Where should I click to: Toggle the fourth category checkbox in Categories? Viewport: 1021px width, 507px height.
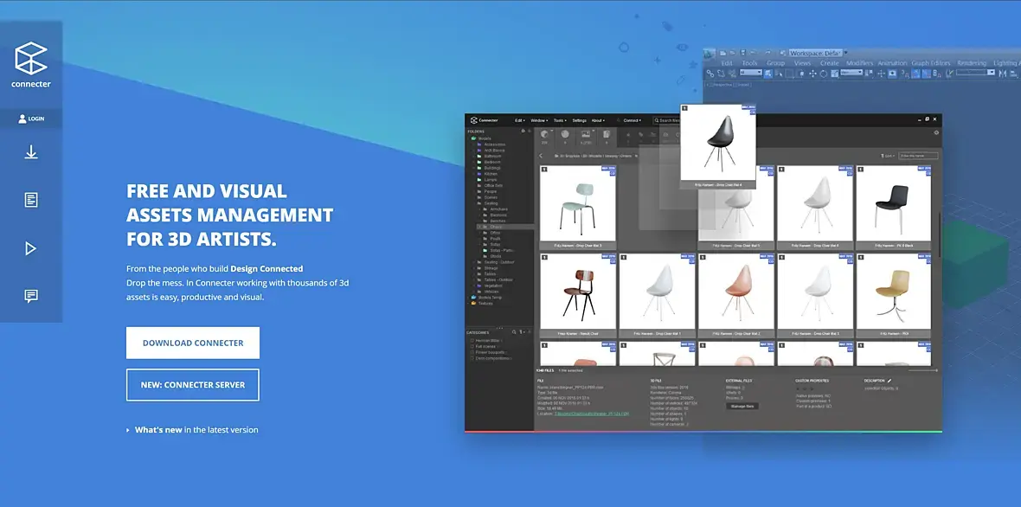(472, 358)
